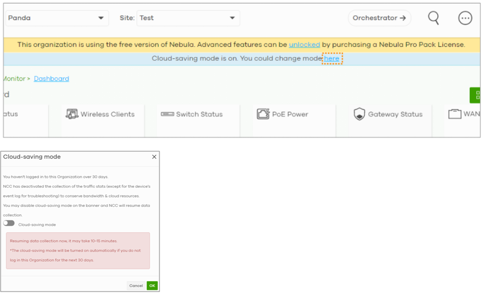Image resolution: width=483 pixels, height=295 pixels.
Task: Click the green grid widget icon
Action: point(476,95)
